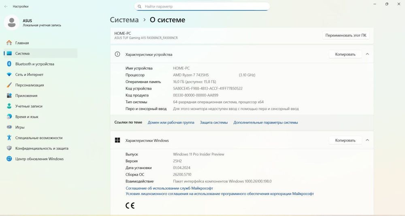Click the Специальные возможности accessibility icon
Screen dimensions: 405x216
coord(9,138)
